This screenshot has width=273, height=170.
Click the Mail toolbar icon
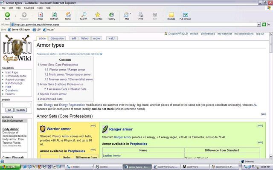(127, 16)
